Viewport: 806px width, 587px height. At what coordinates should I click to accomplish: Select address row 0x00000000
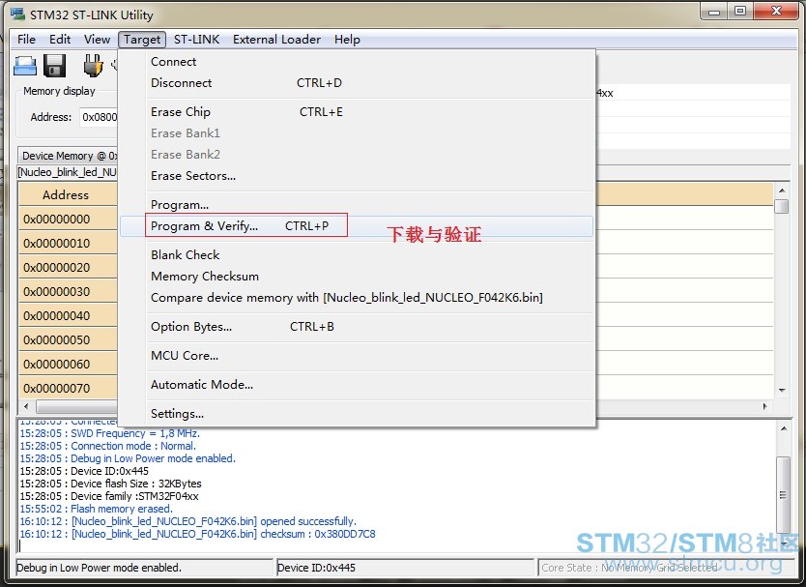[68, 220]
